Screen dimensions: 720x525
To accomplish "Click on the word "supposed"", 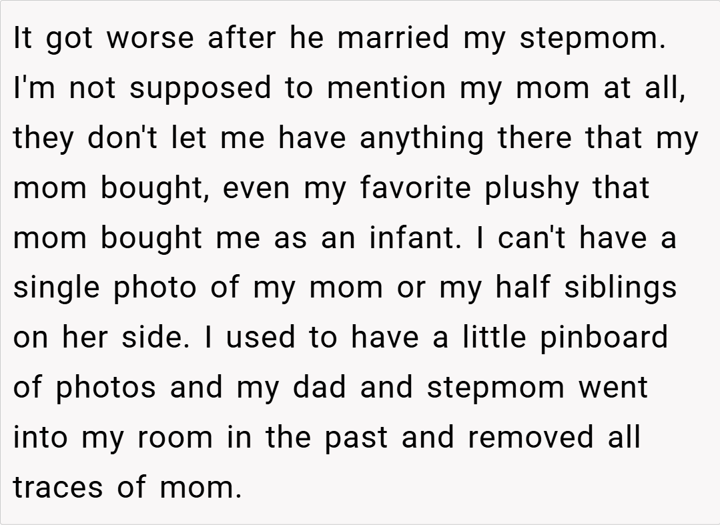I will (x=202, y=89).
